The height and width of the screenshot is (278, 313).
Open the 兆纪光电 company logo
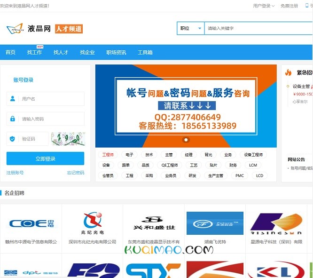click(93, 223)
